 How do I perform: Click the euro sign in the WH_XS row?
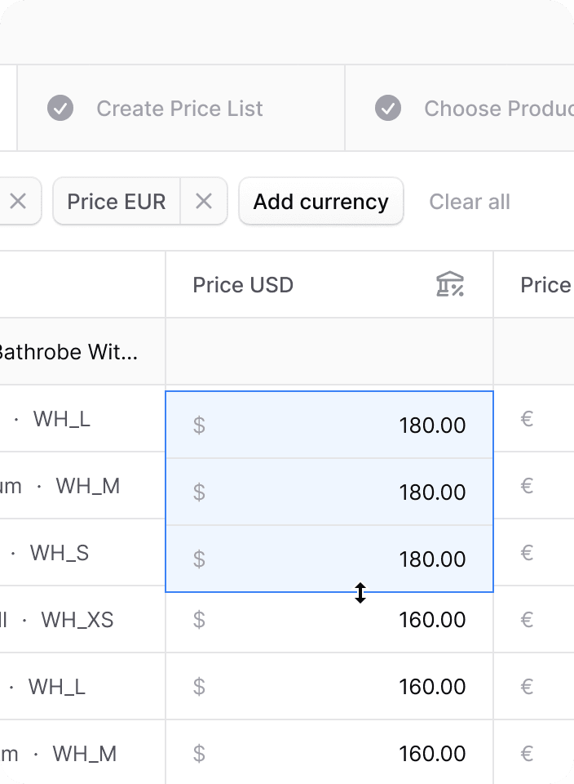[527, 620]
